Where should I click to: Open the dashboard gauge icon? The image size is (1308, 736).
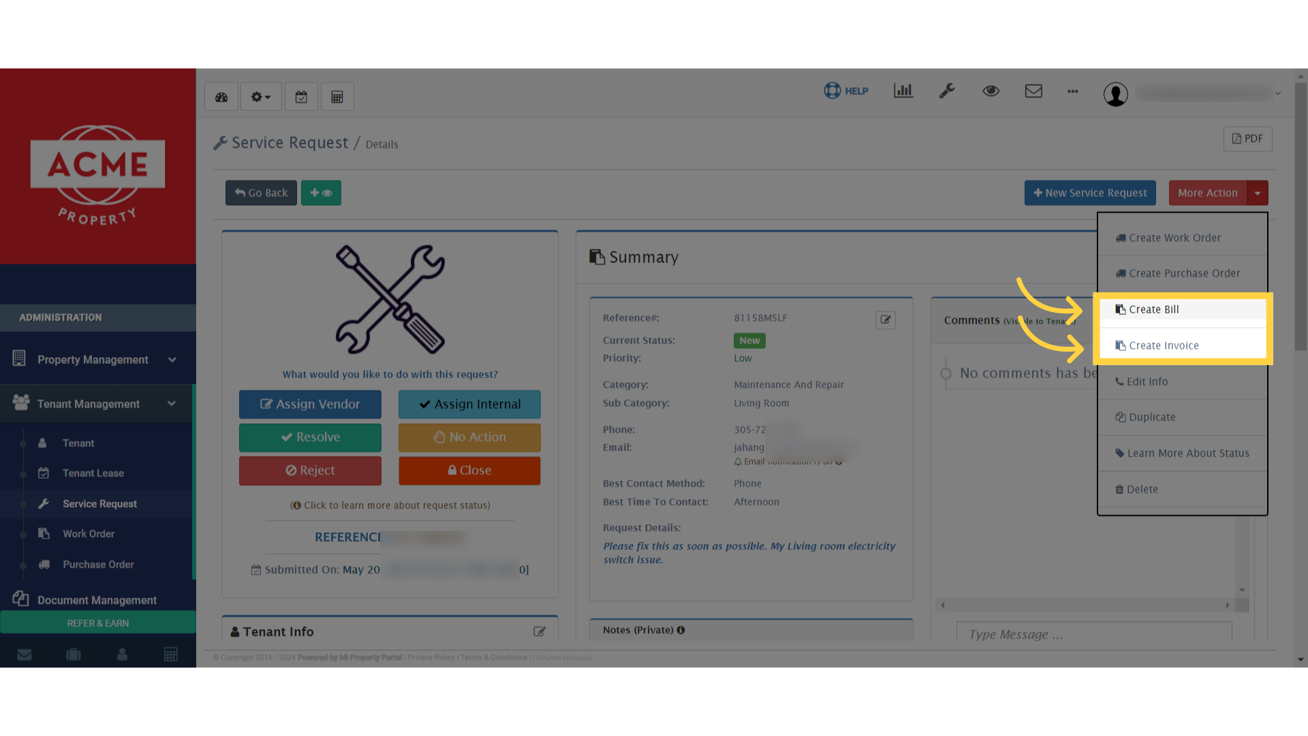[x=221, y=97]
